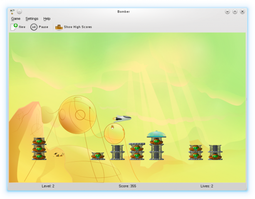Screen dimensions: 255x199
Task: Open the Game menu
Action: pos(16,19)
